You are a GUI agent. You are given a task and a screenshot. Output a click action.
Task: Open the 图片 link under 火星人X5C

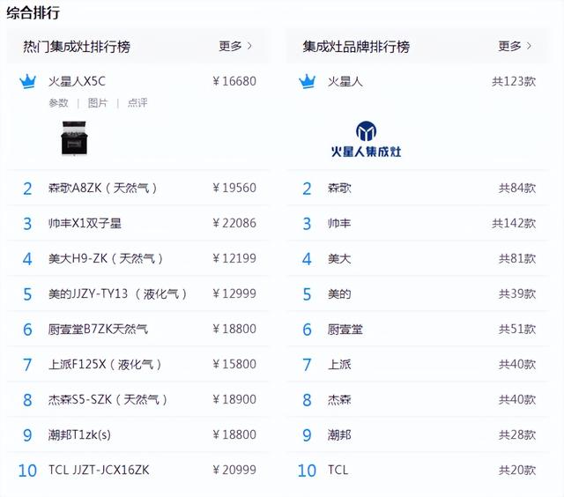click(x=98, y=103)
